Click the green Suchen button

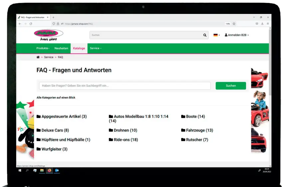pos(231,86)
